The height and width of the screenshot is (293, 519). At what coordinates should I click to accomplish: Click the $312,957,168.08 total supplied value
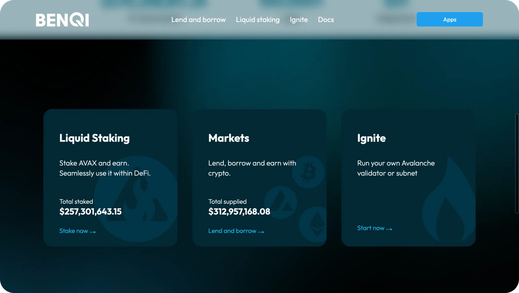[239, 212]
